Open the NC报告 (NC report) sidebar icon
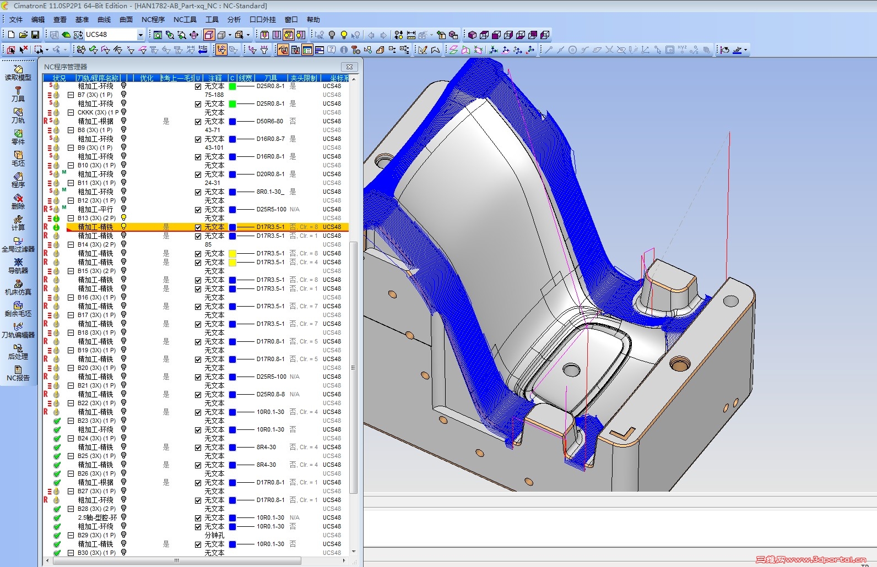The width and height of the screenshot is (877, 567). point(18,373)
